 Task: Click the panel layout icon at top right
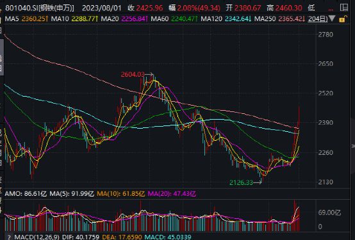(344, 8)
